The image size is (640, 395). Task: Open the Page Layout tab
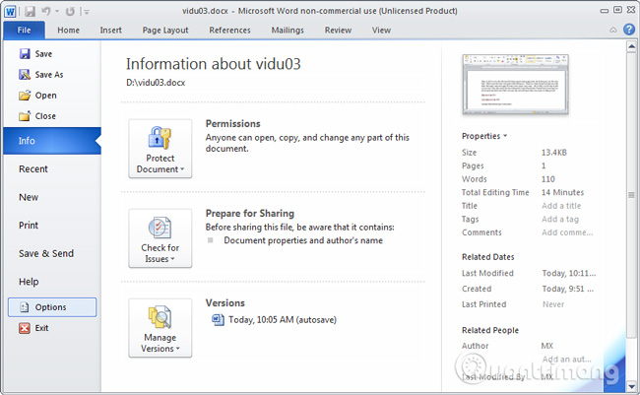coord(165,30)
